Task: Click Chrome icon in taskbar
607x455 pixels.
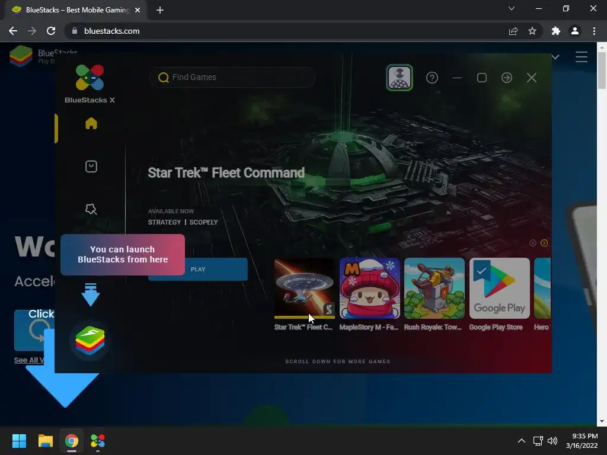Action: (72, 441)
